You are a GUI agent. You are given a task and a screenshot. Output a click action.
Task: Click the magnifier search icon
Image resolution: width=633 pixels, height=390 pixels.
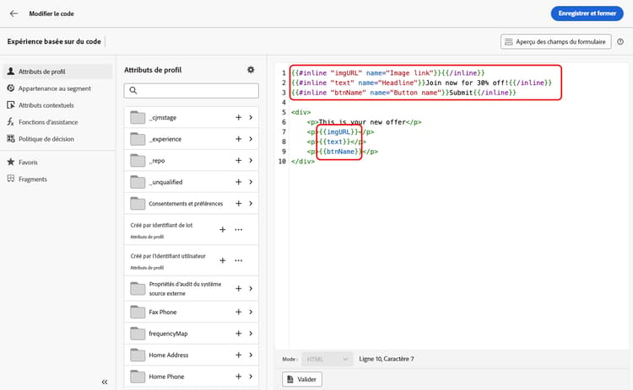pyautogui.click(x=133, y=90)
